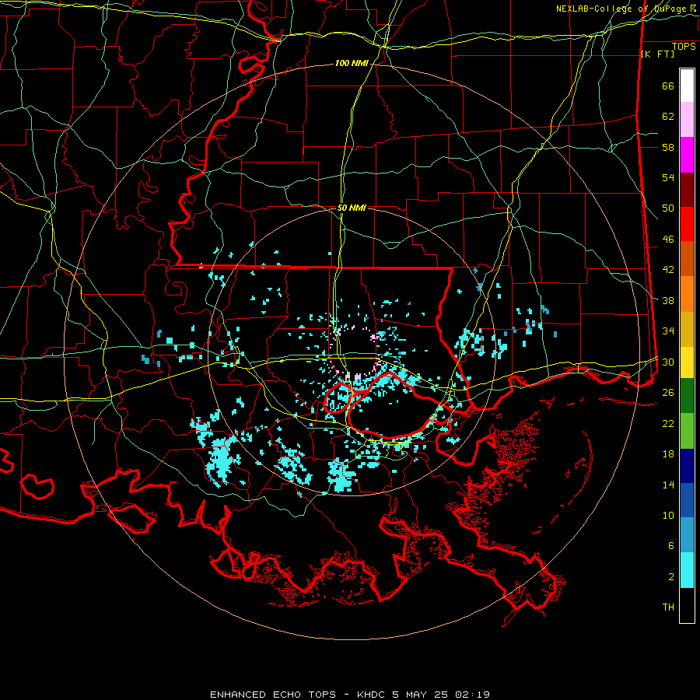700x700 pixels.
Task: Click the bright yellow legend swatch
Action: pyautogui.click(x=687, y=362)
